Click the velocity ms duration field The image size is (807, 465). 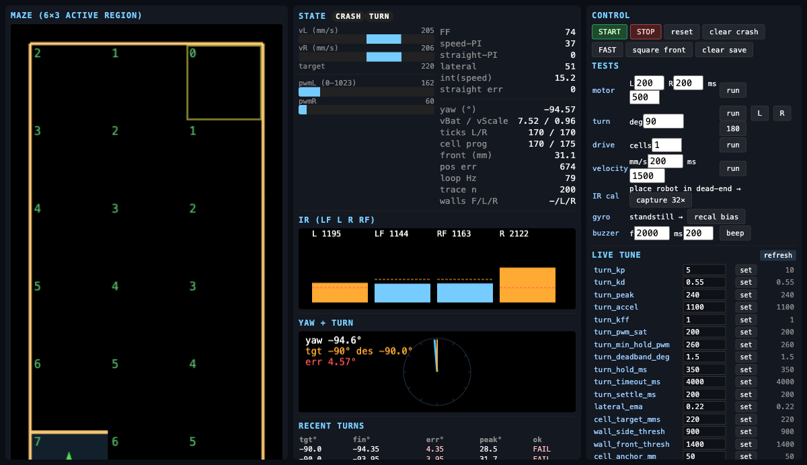(x=647, y=176)
